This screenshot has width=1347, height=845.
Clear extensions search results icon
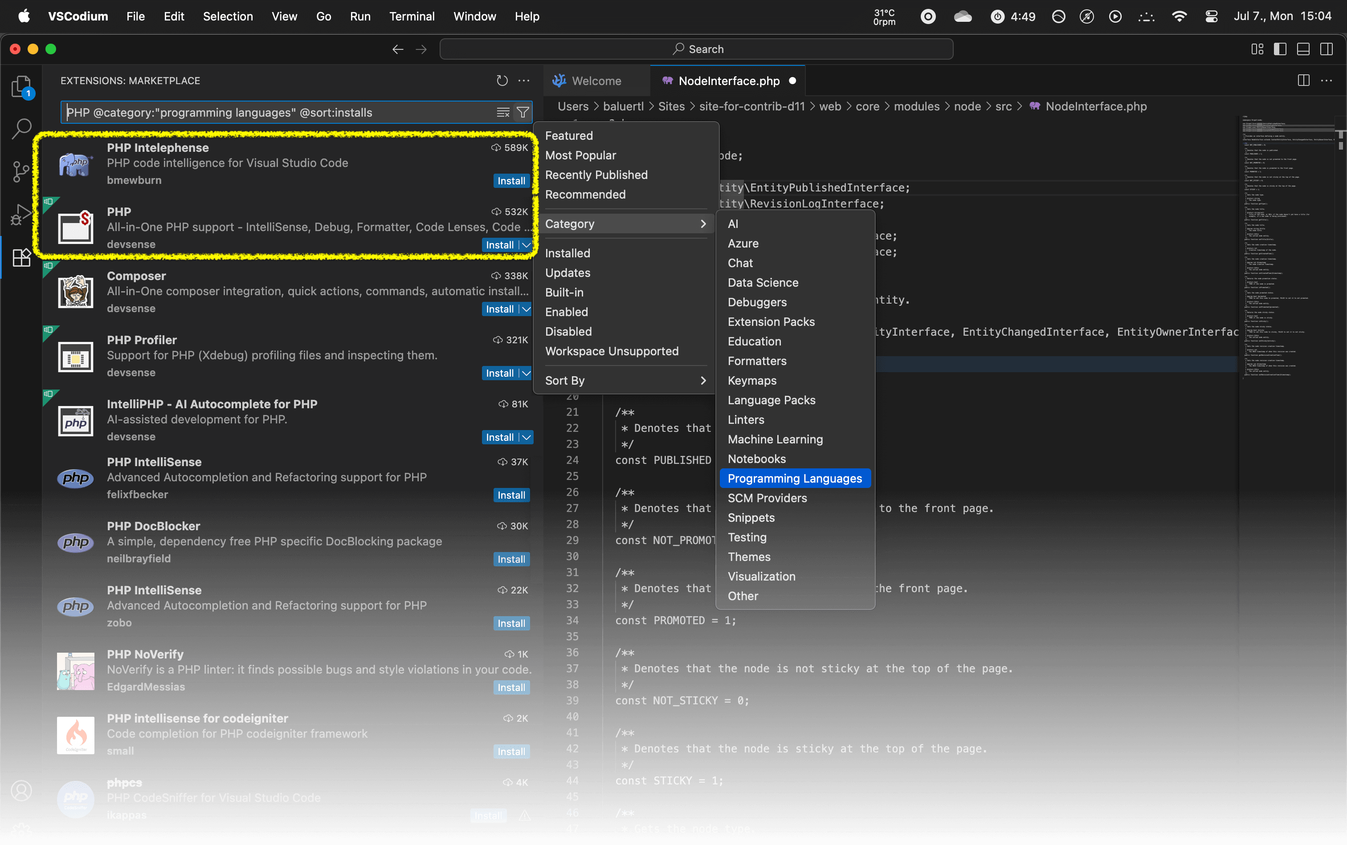503,112
